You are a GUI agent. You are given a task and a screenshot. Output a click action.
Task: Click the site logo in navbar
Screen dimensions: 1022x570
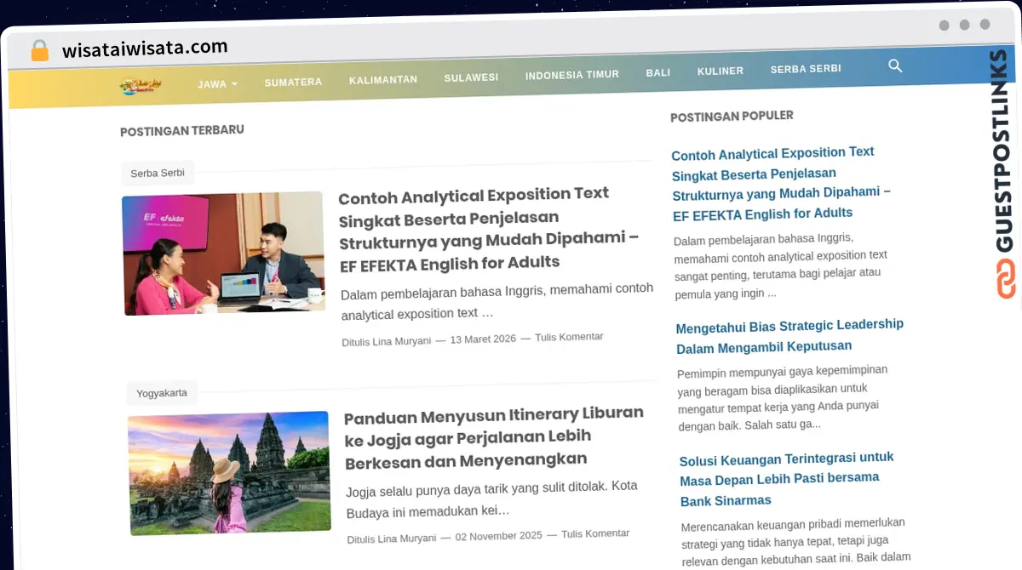tap(141, 85)
